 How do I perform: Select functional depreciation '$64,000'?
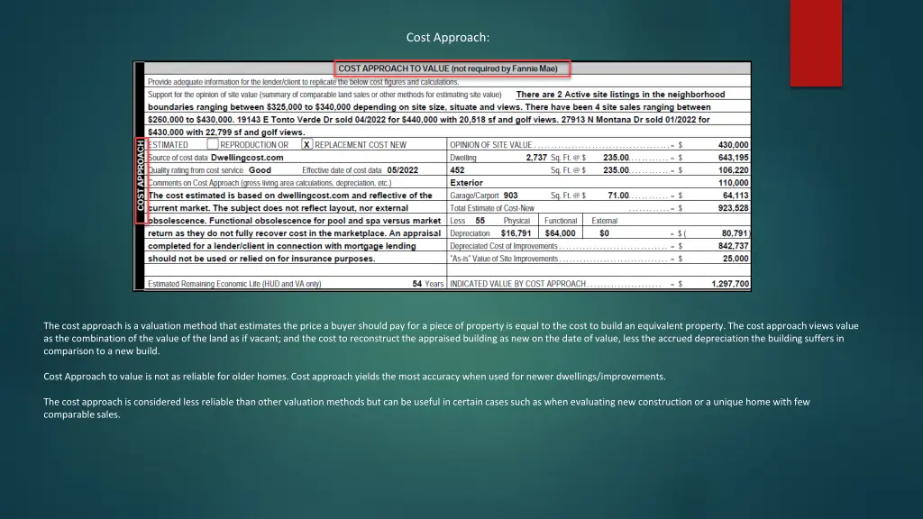pyautogui.click(x=560, y=233)
